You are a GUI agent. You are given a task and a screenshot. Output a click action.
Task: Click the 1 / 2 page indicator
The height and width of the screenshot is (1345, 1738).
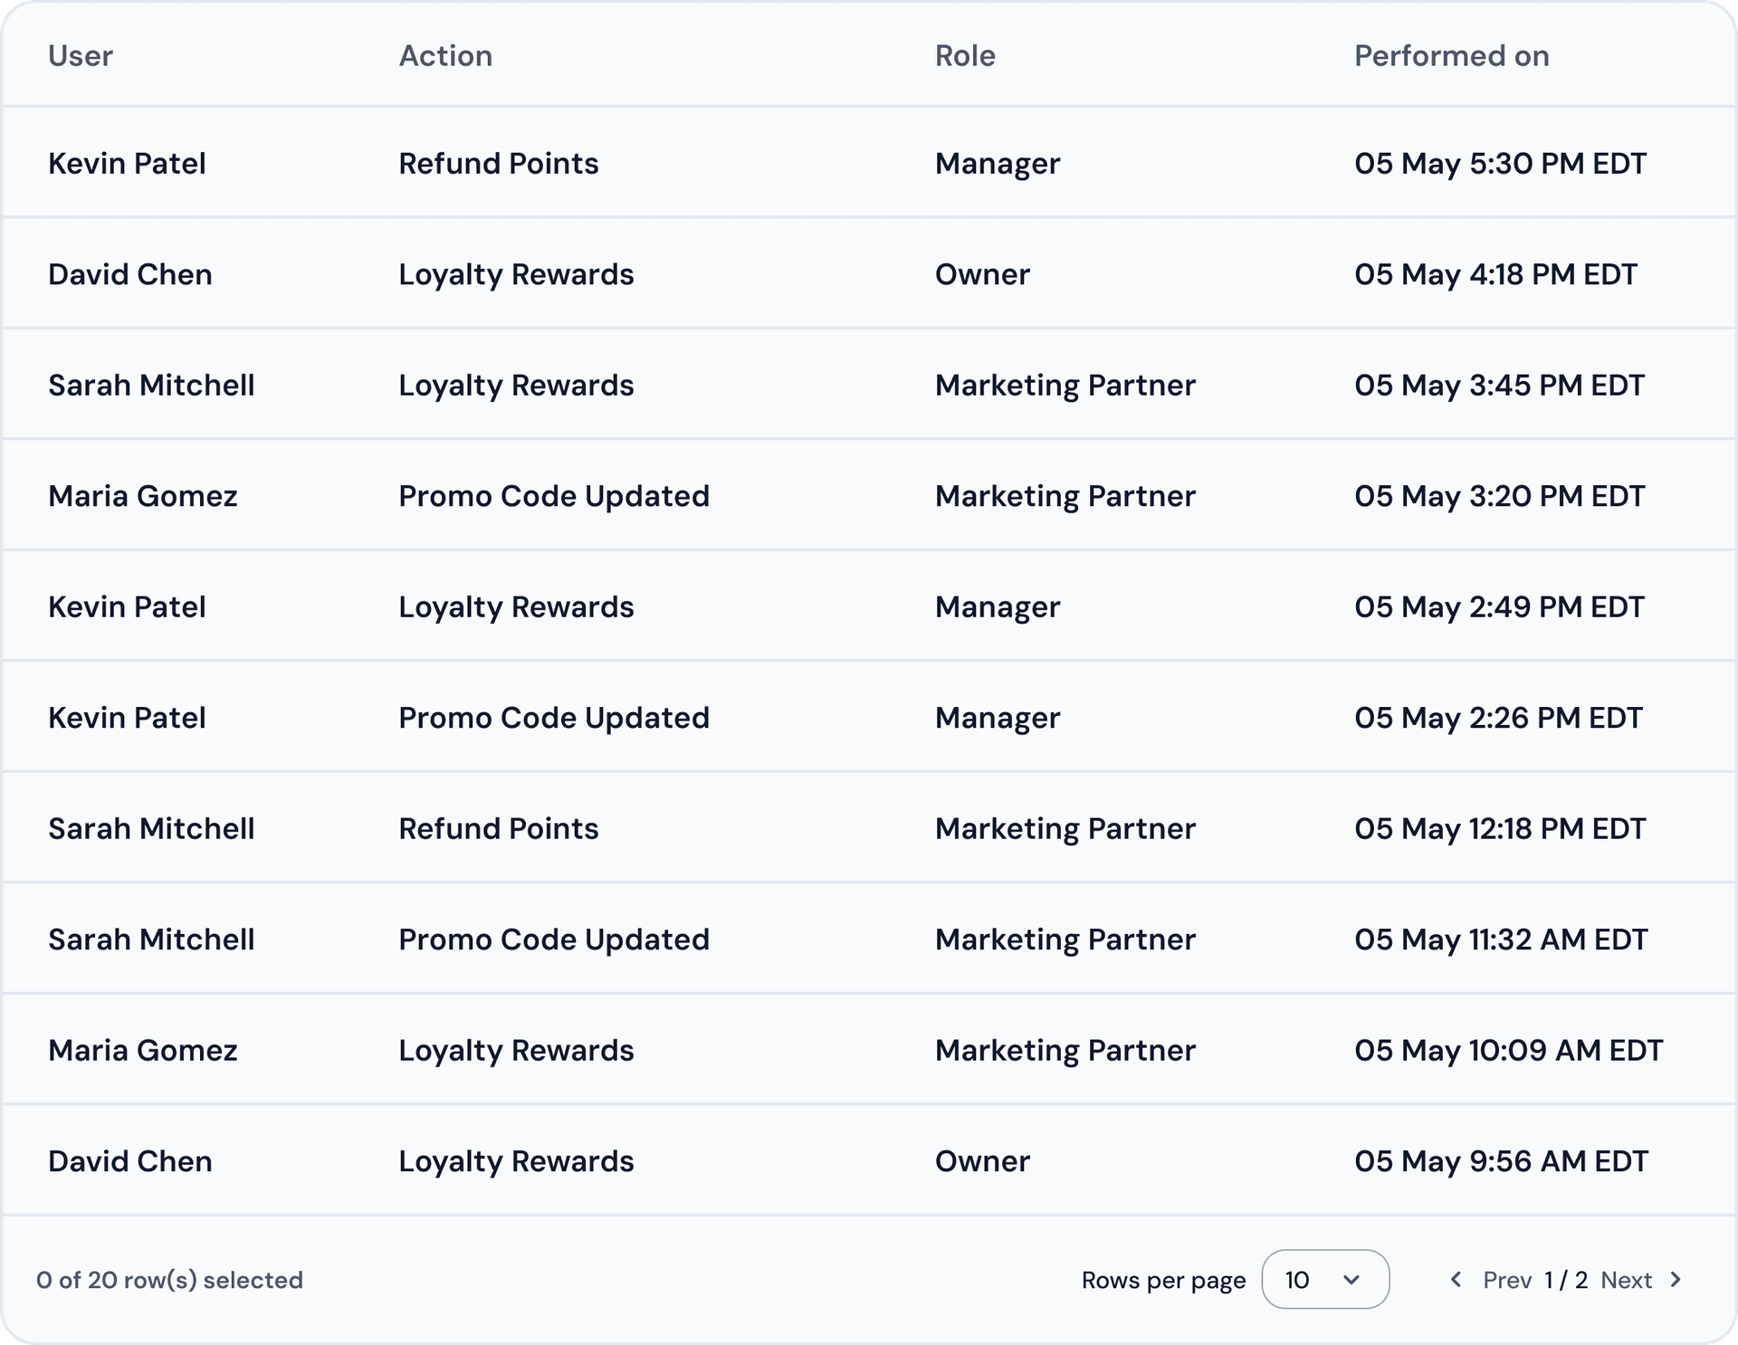1566,1280
